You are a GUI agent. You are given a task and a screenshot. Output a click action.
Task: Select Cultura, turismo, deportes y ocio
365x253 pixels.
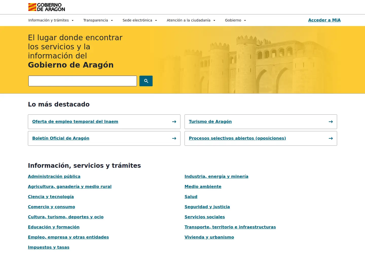pos(66,217)
